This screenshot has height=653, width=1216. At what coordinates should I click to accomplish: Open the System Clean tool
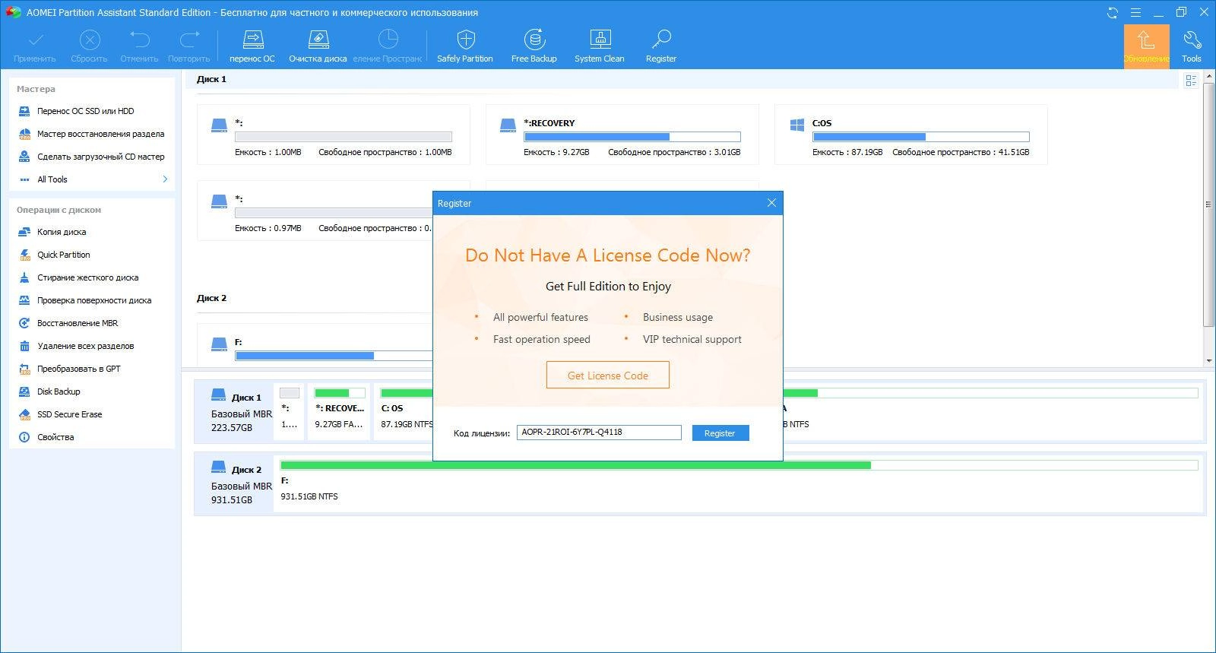click(600, 46)
